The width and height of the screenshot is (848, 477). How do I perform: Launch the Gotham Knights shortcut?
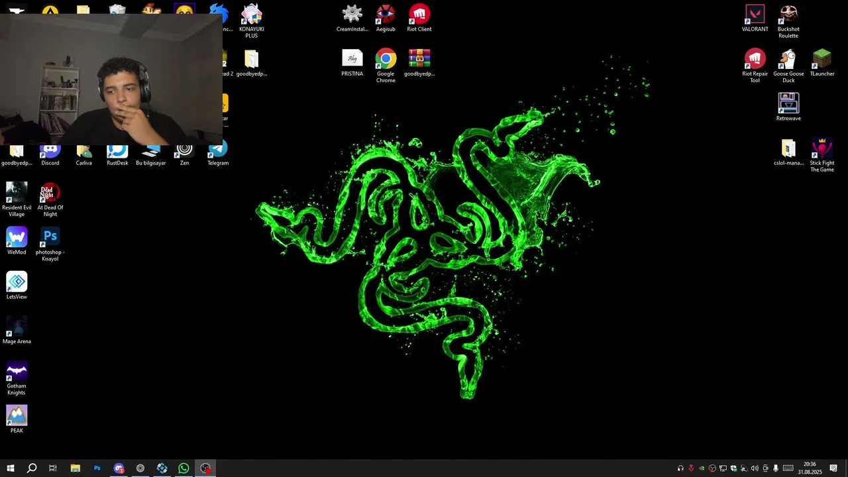17,378
